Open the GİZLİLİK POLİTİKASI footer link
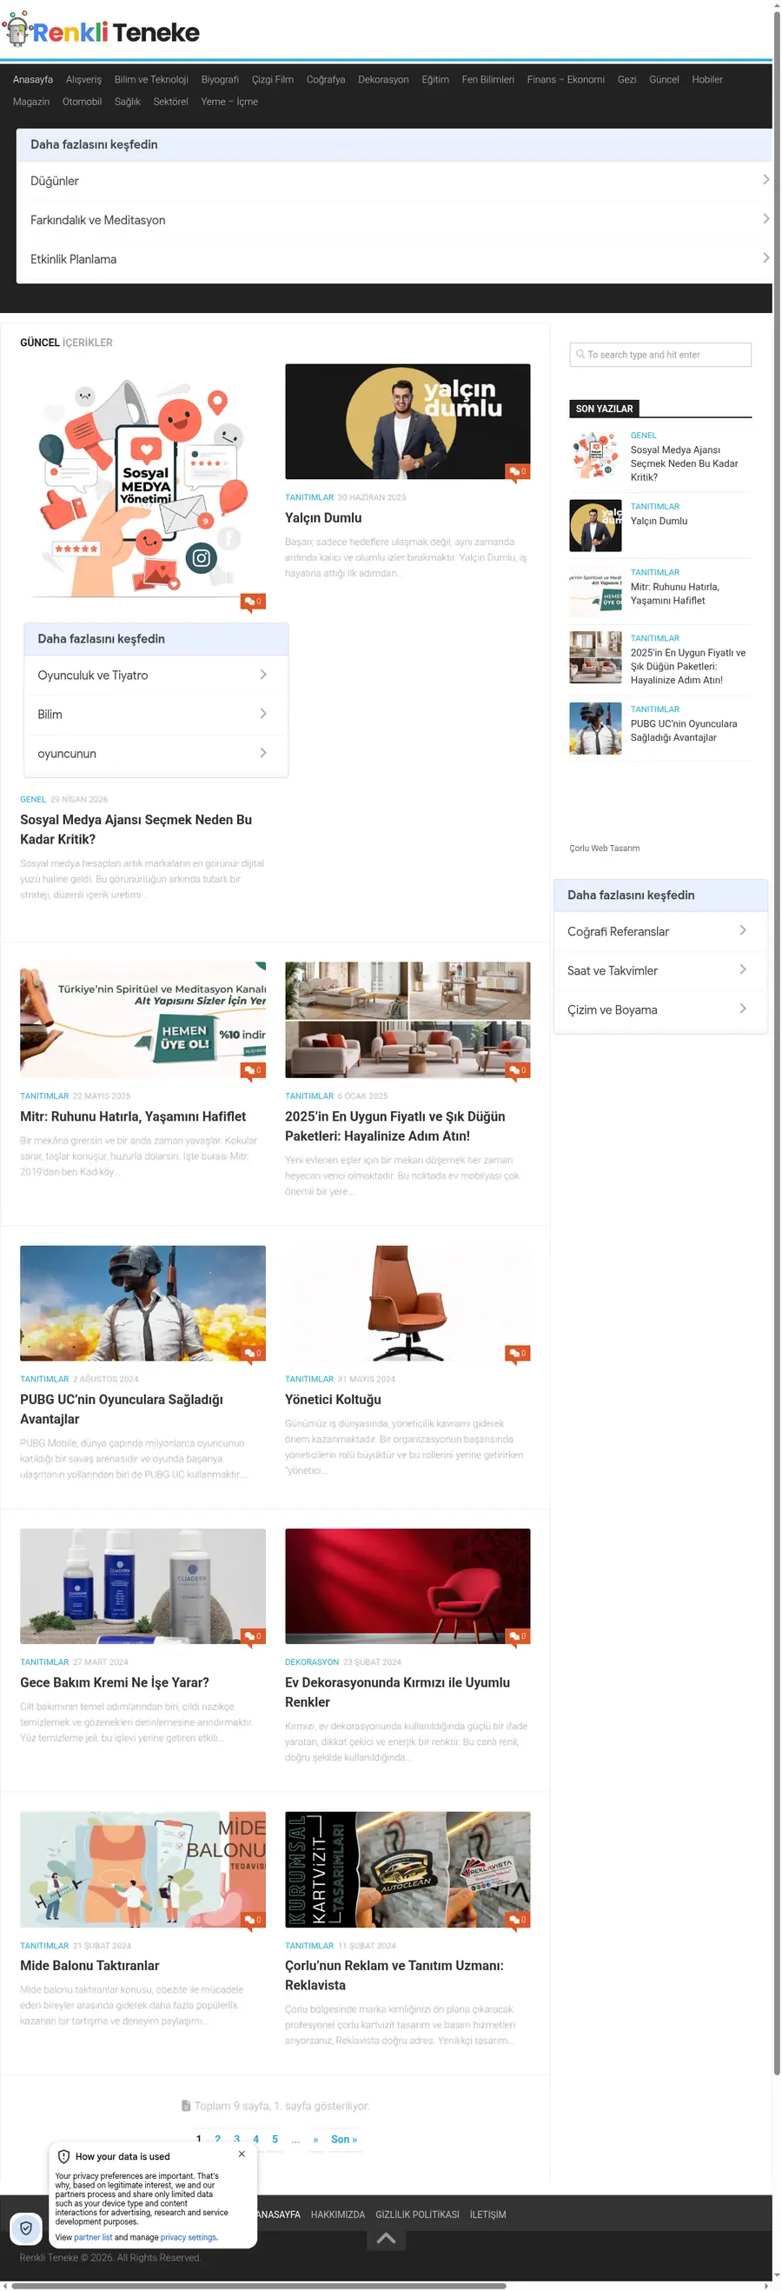Viewport: 782px width, 2291px height. point(417,2214)
